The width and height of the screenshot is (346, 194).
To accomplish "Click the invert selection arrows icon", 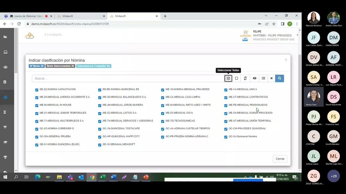I will click(245, 78).
